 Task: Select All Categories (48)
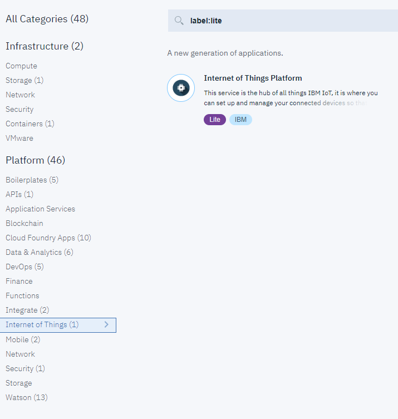[47, 19]
